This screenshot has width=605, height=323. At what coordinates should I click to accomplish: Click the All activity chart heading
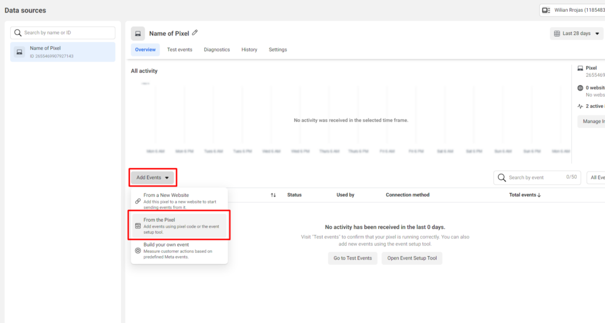[x=144, y=71]
